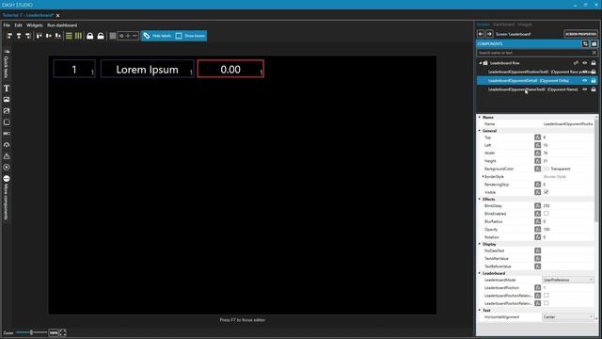Open SCREEN PROPERTIES button
The width and height of the screenshot is (602, 339).
(x=580, y=34)
